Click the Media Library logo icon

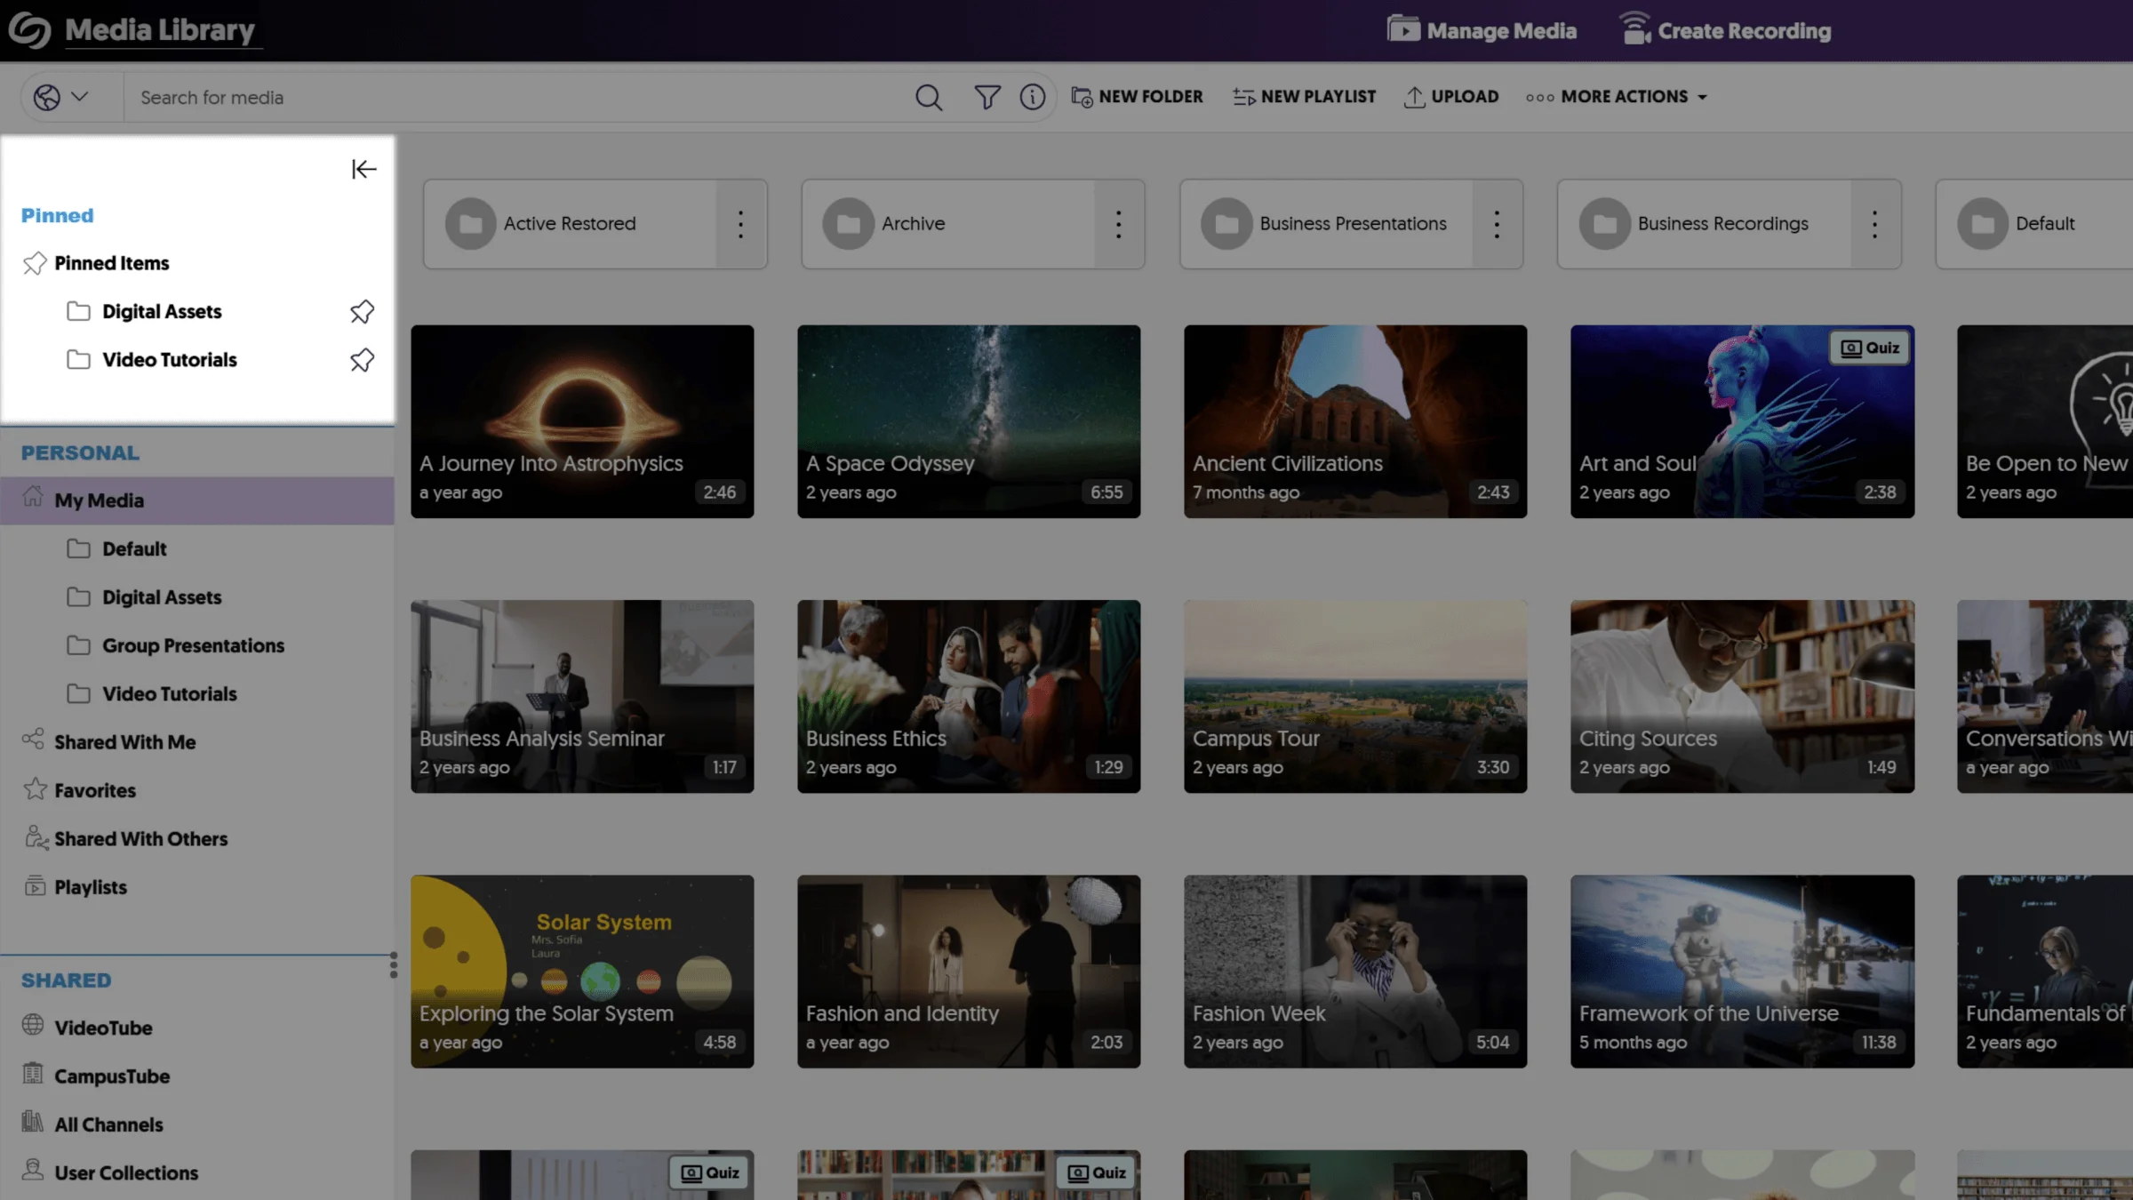tap(30, 30)
